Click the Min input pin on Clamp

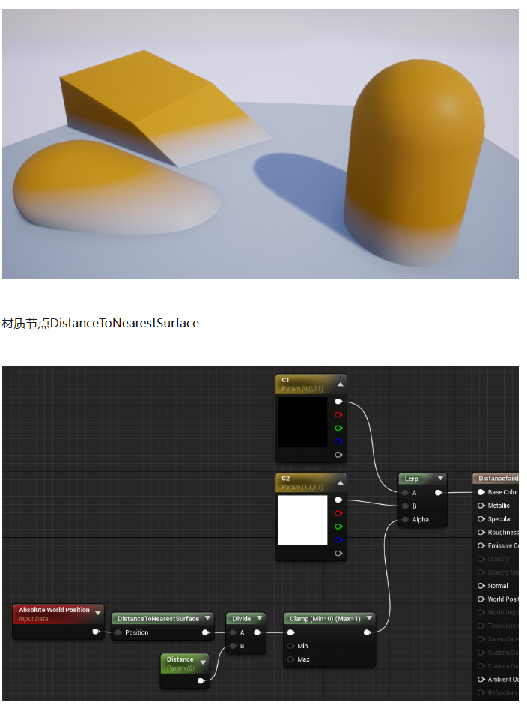(x=290, y=646)
